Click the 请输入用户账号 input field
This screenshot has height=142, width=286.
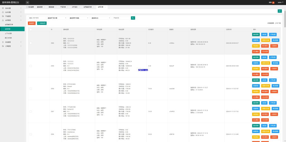(37, 18)
